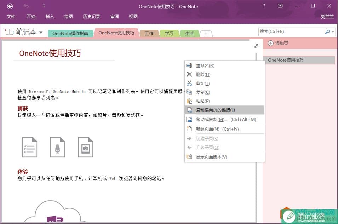Click the move or copy icon
338x224 pixels.
189,119
